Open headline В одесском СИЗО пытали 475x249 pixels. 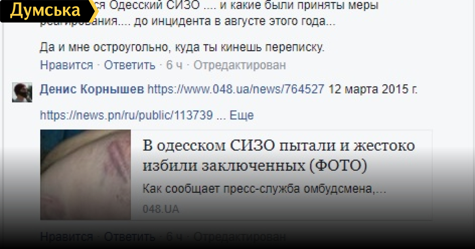[279, 155]
